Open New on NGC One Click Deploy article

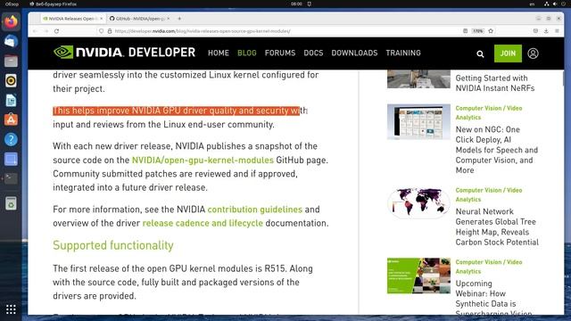point(496,150)
